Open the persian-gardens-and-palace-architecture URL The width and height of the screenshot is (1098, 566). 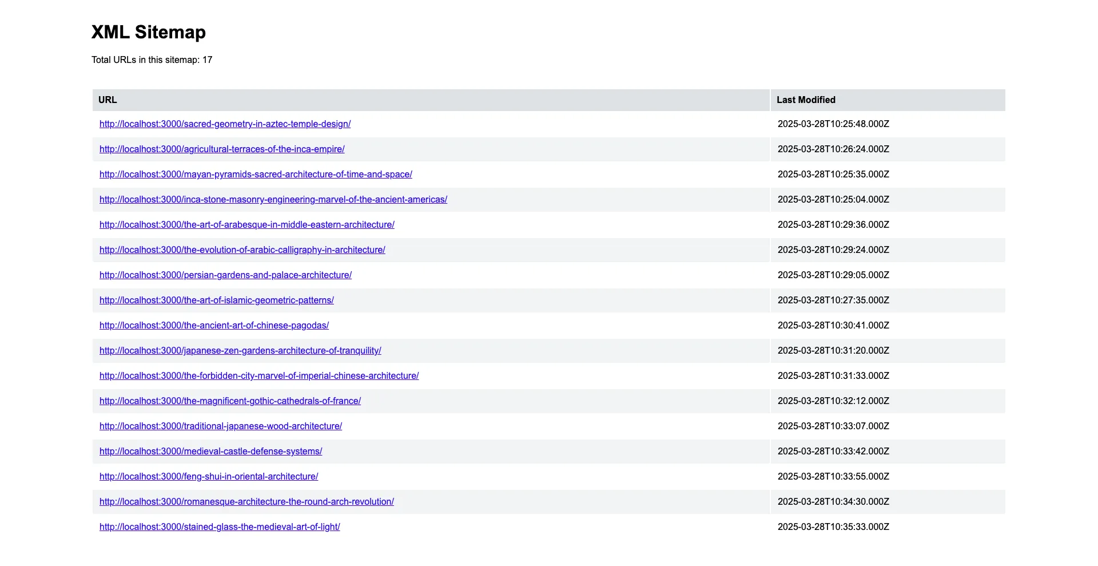tap(225, 275)
